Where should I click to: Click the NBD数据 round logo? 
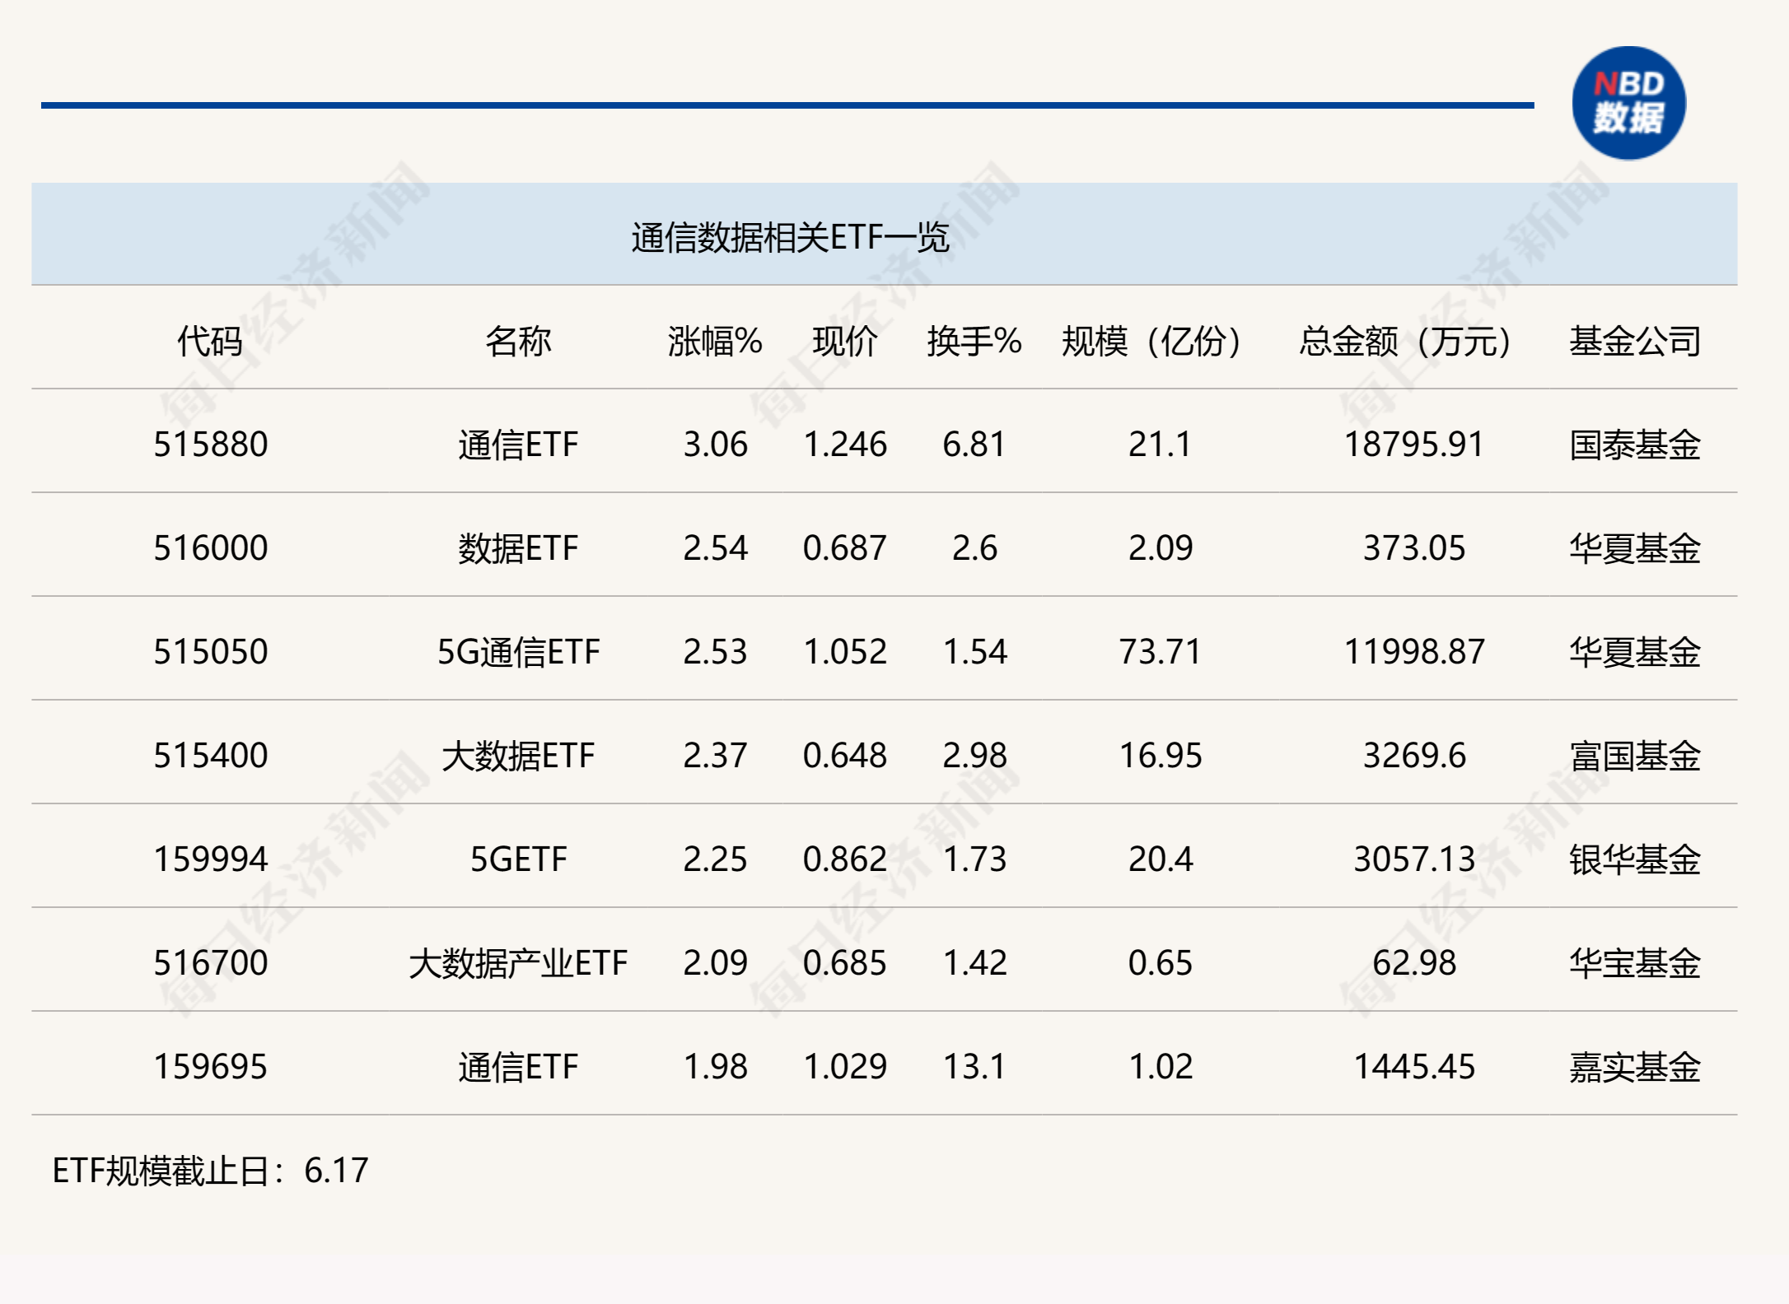click(x=1628, y=104)
